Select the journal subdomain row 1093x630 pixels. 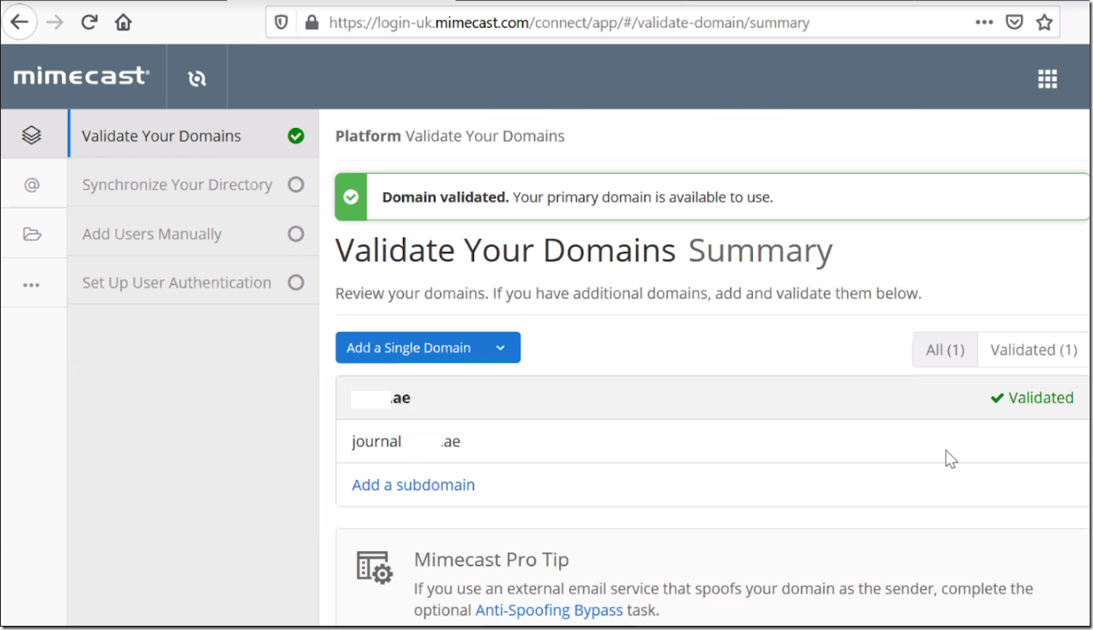pyautogui.click(x=712, y=442)
